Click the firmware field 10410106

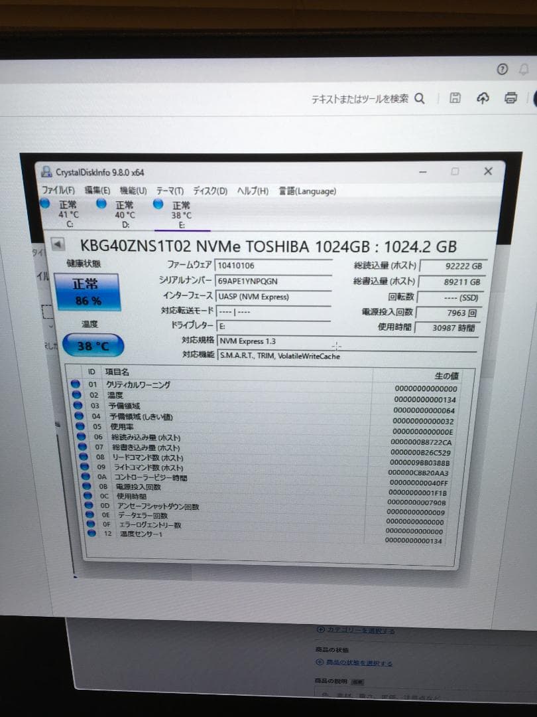[274, 266]
